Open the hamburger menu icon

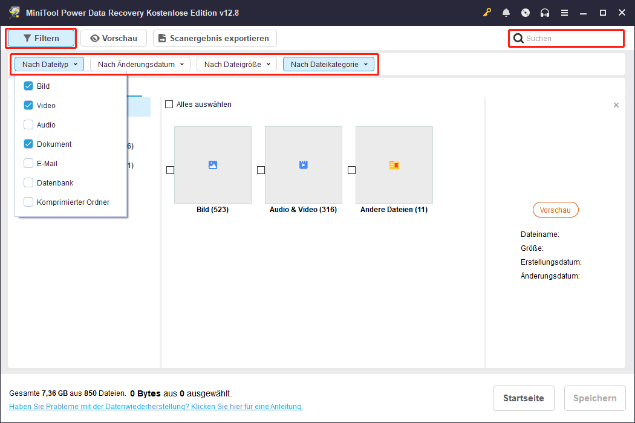pyautogui.click(x=564, y=12)
